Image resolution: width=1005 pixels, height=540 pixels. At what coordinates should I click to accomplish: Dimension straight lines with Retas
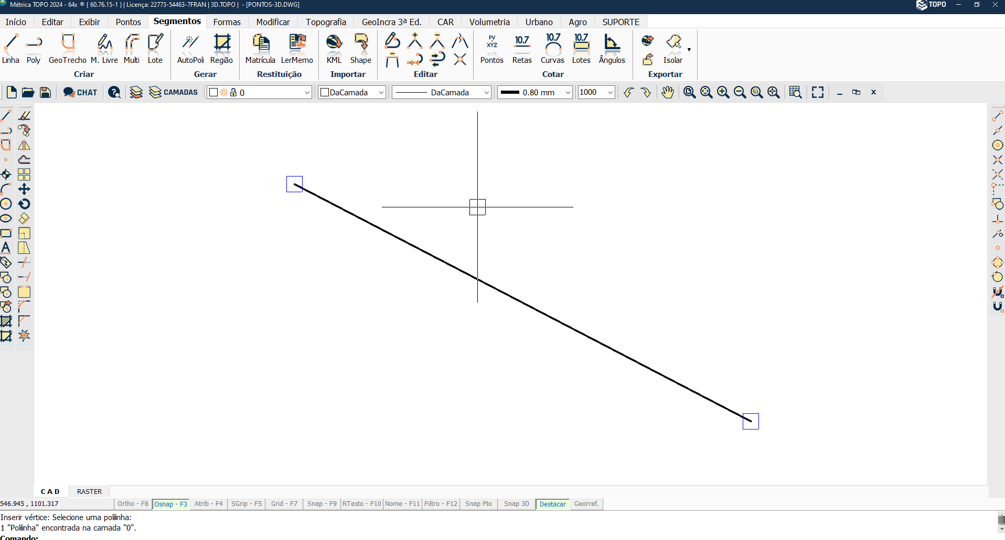(x=522, y=49)
